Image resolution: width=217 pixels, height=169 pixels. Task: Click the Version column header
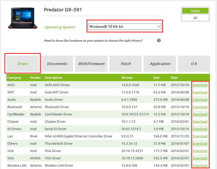pyautogui.click(x=127, y=78)
